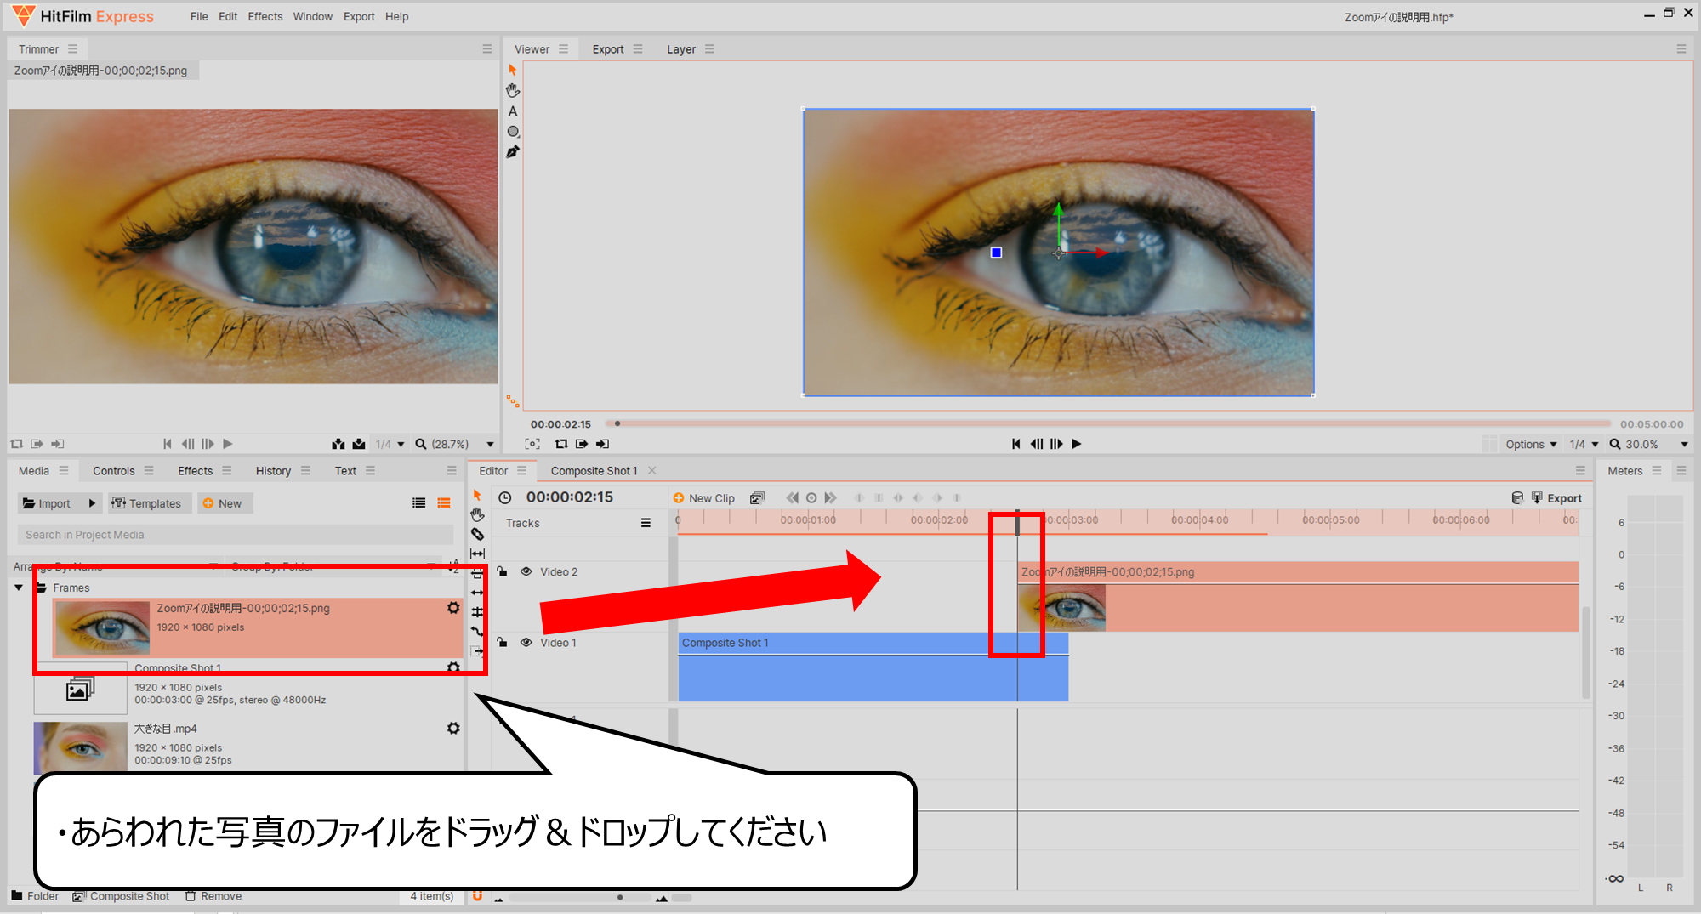Open the Viewer panel menu icon
This screenshot has width=1701, height=914.
[x=563, y=49]
